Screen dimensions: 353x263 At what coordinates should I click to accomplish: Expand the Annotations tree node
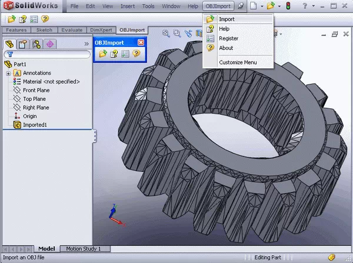pos(8,73)
